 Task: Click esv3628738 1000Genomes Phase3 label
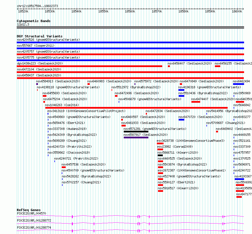click(191, 141)
